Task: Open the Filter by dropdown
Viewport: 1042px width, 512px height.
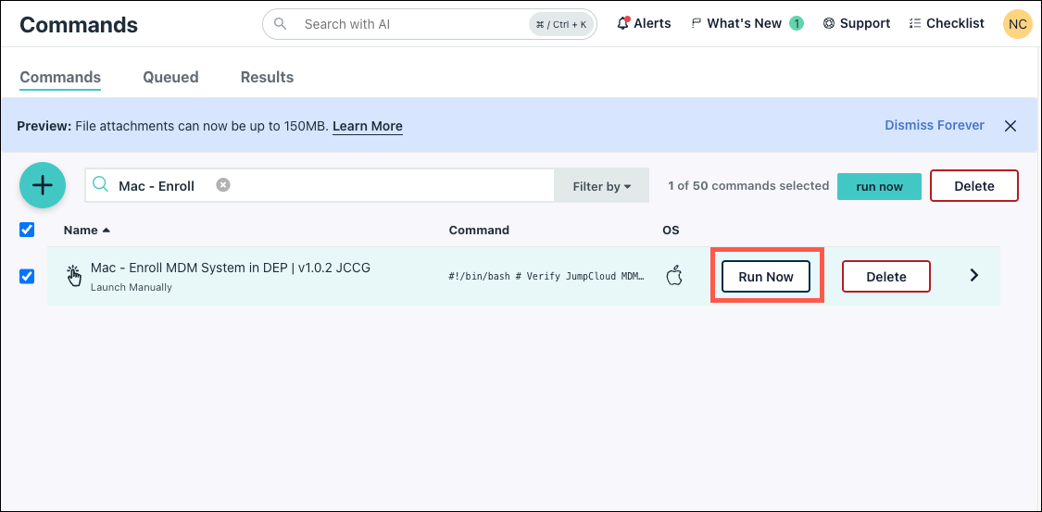Action: click(x=601, y=186)
